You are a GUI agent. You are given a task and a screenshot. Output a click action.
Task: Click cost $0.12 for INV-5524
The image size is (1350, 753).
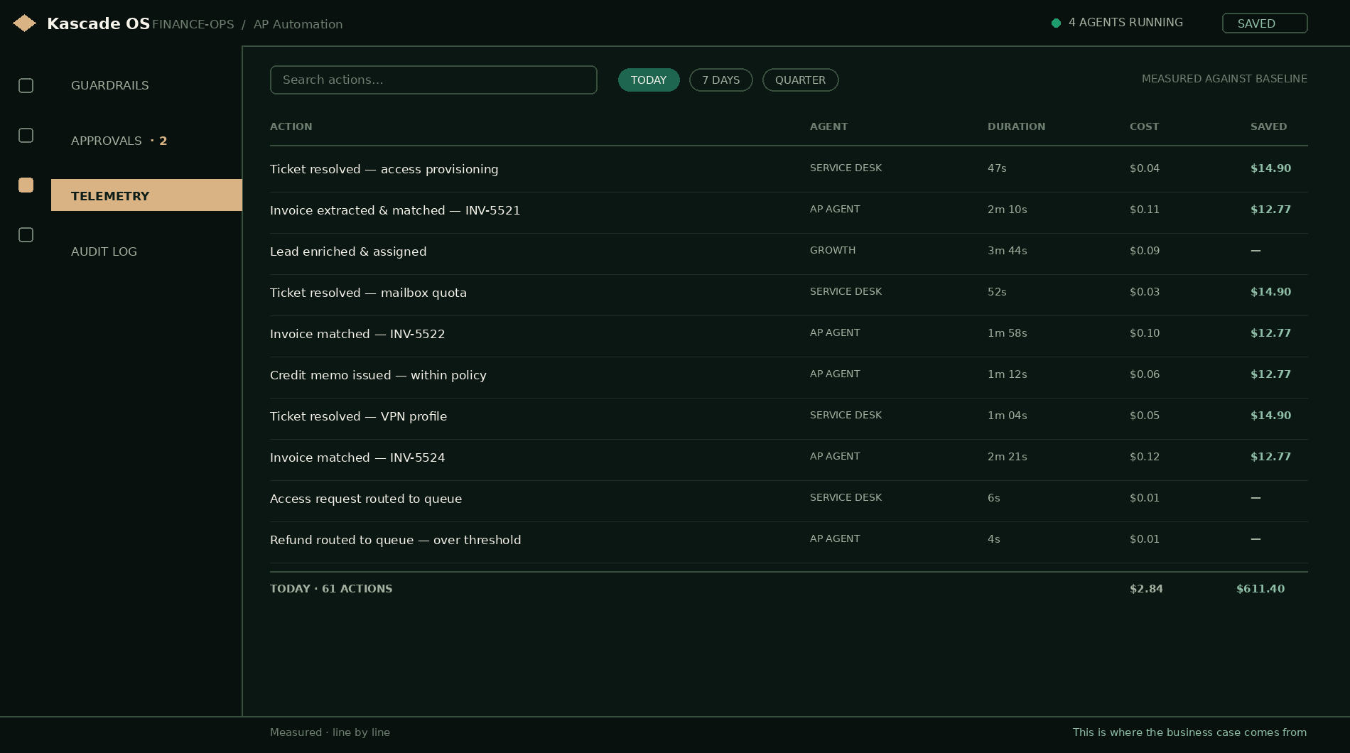(1145, 457)
